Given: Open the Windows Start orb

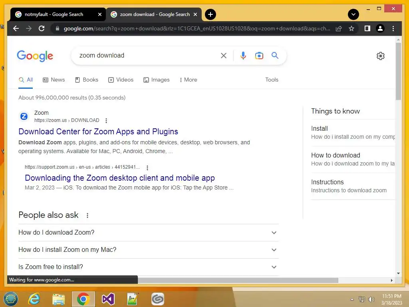Looking at the screenshot, I should click(x=11, y=299).
